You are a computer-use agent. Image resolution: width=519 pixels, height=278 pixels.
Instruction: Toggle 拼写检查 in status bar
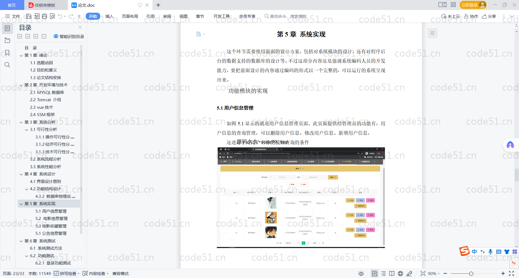pyautogui.click(x=66, y=273)
